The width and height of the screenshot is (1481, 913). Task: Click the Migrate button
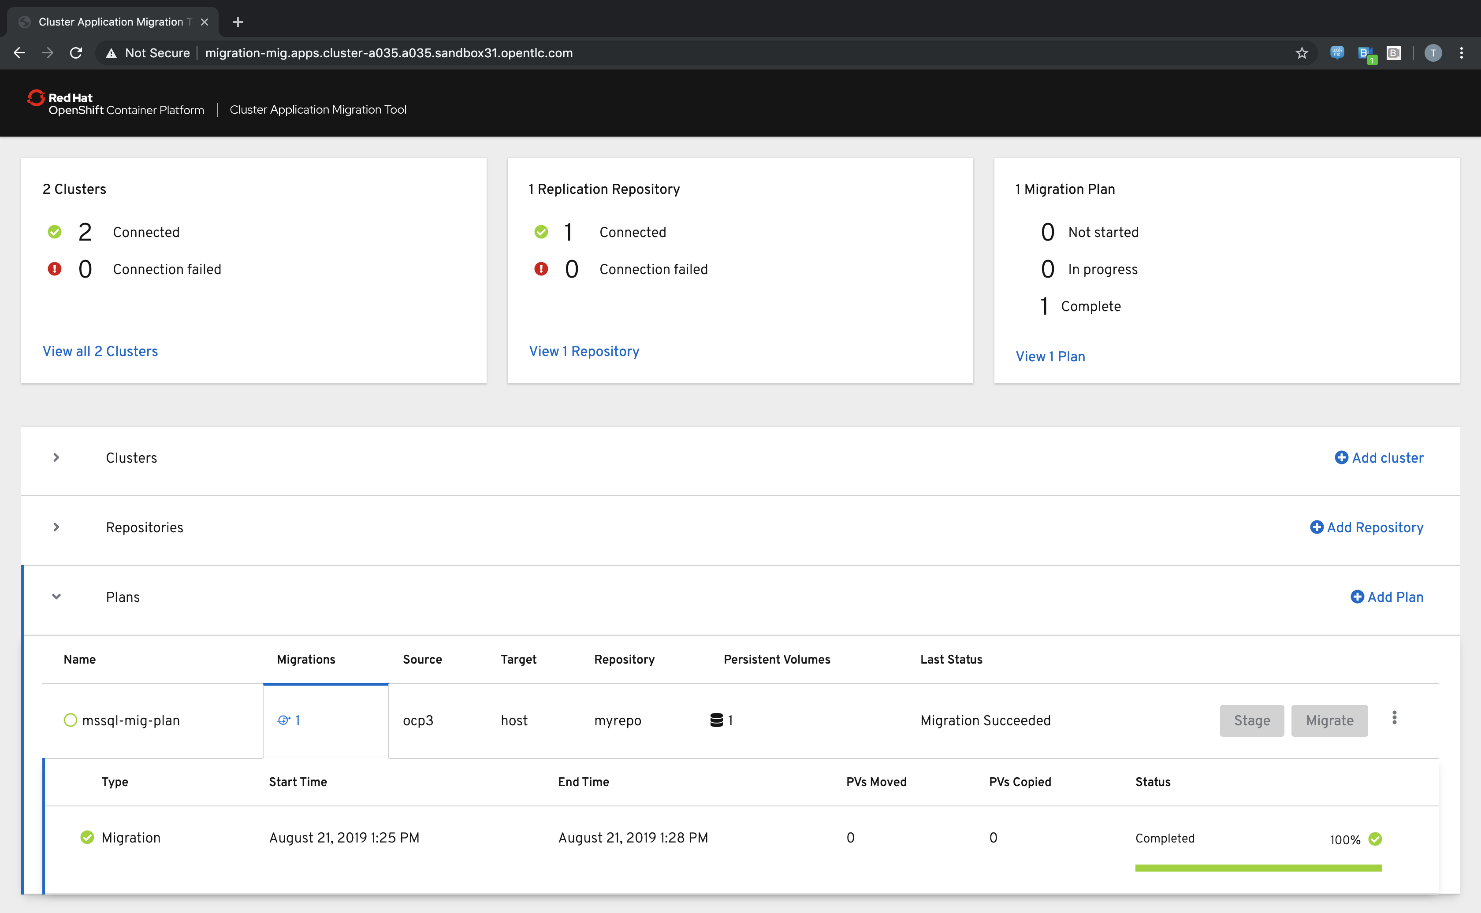coord(1329,720)
